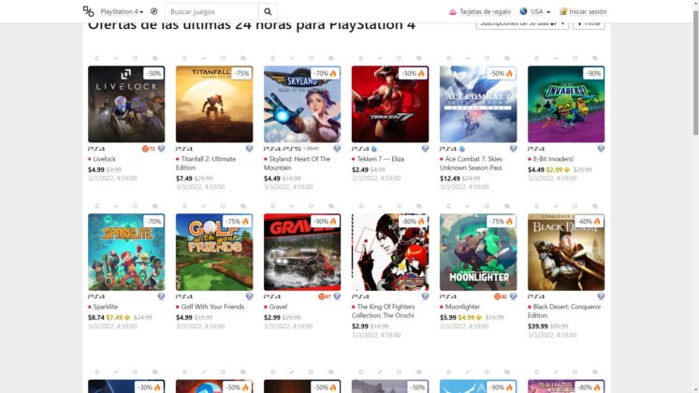This screenshot has height=393, width=699.
Task: Click into the Buscar juegos search field
Action: click(x=211, y=11)
